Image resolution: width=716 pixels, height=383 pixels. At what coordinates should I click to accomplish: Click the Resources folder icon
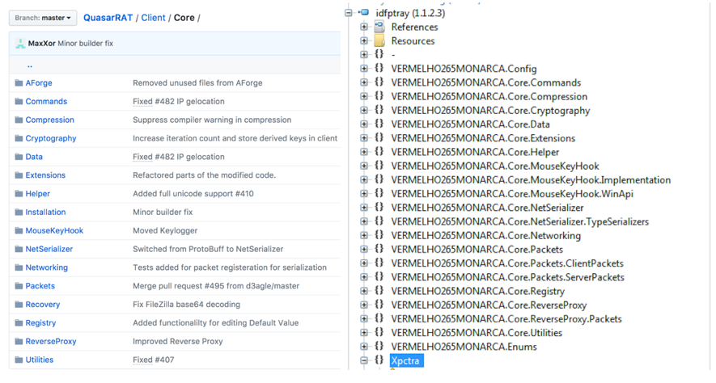[379, 41]
